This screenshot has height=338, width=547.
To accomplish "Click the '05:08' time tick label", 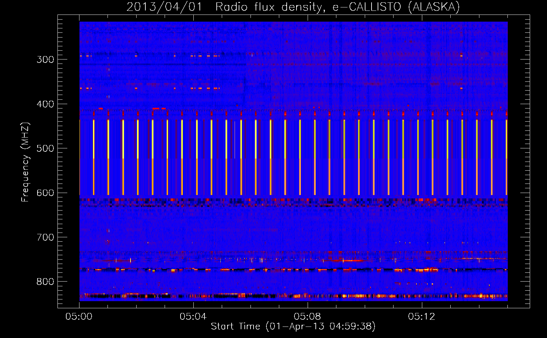I will [307, 317].
